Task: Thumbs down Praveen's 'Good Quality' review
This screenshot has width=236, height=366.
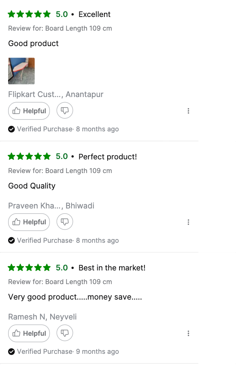Action: tap(65, 222)
